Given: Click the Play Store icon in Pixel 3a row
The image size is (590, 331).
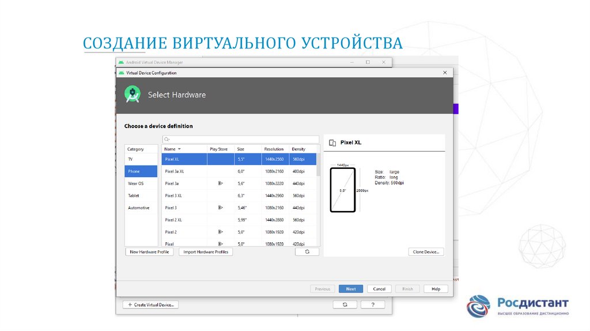Looking at the screenshot, I should (220, 183).
